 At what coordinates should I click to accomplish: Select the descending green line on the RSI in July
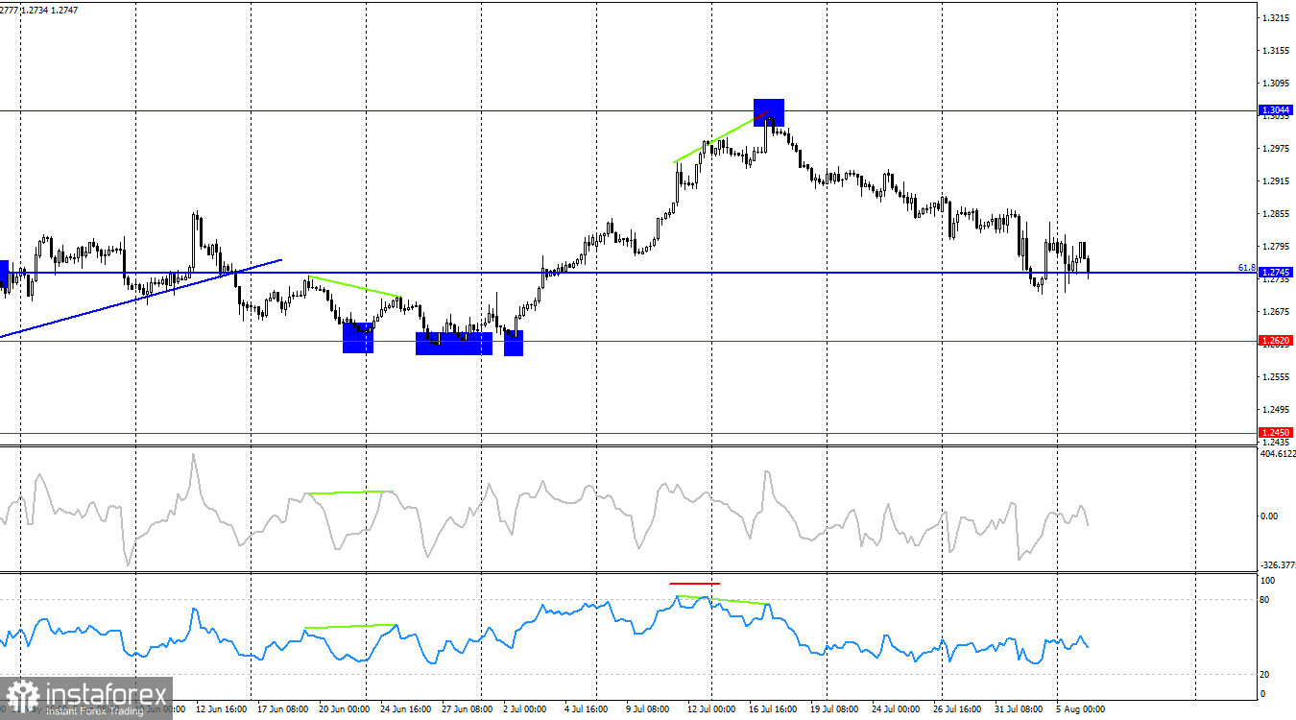723,600
